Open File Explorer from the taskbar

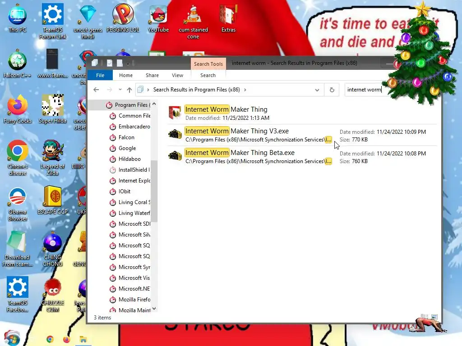click(x=83, y=340)
